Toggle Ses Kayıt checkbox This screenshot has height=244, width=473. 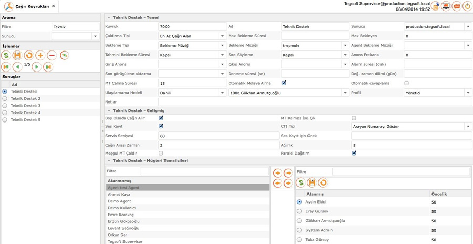[161, 126]
